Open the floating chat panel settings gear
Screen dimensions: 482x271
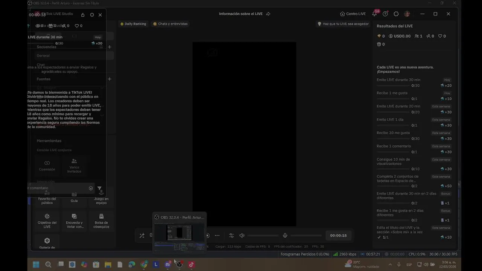coord(92,15)
